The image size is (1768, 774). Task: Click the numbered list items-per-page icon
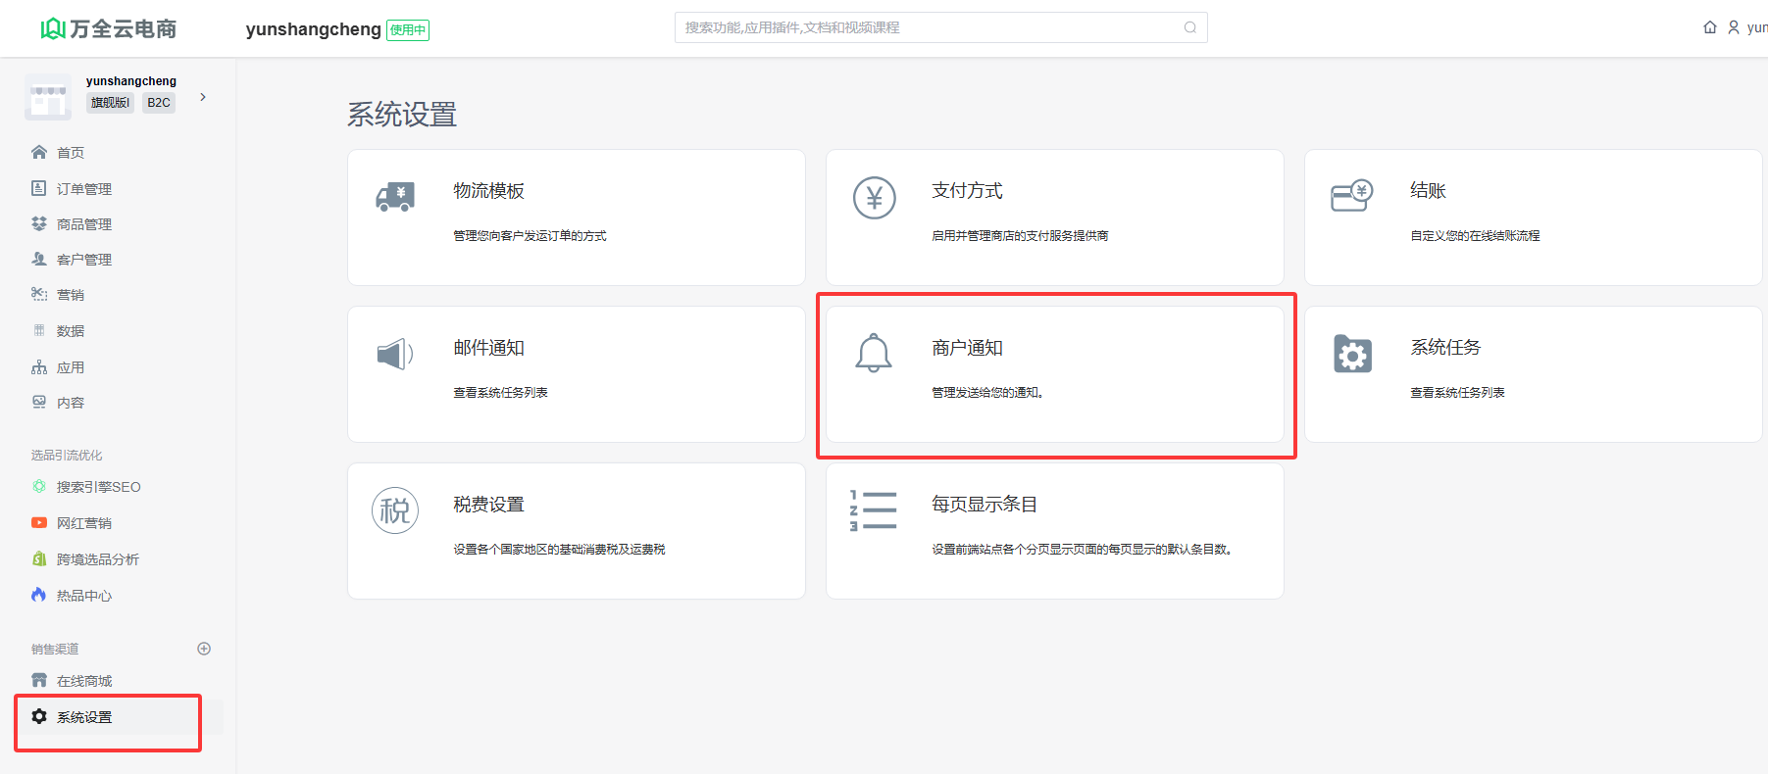click(x=873, y=510)
